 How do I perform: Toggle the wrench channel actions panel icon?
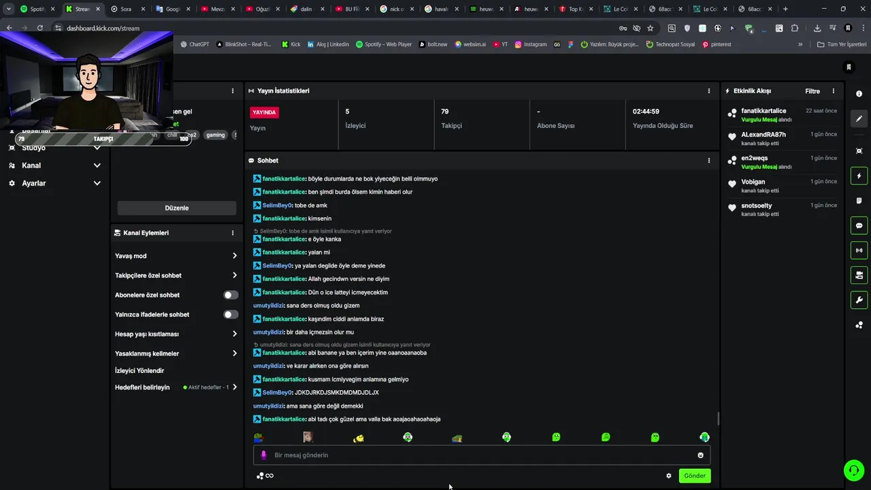tap(859, 300)
